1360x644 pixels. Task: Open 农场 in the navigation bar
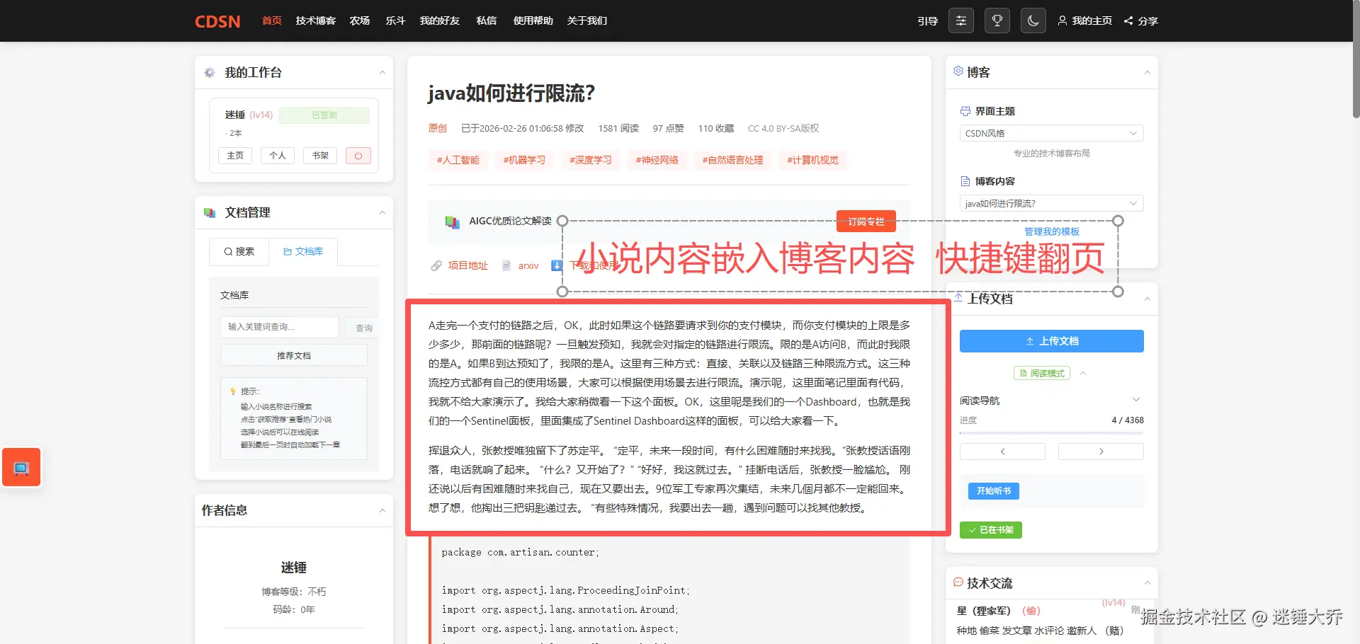click(360, 21)
